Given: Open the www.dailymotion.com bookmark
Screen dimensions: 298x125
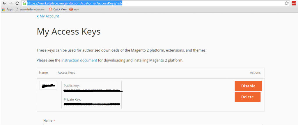Looking at the screenshot, I should (x=31, y=9).
